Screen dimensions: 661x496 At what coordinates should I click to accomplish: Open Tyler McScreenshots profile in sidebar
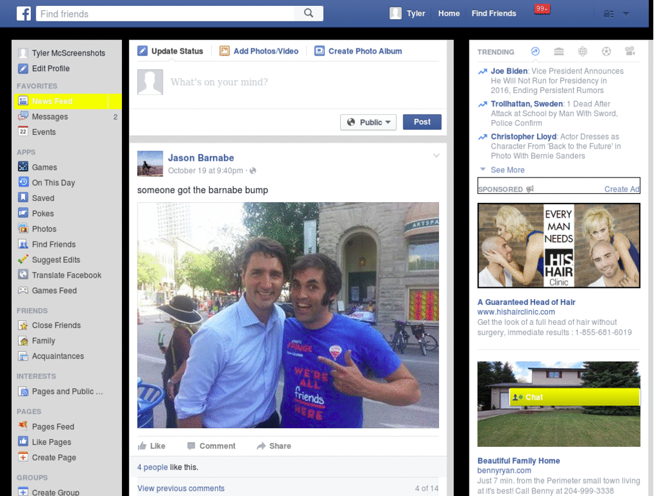pos(61,53)
